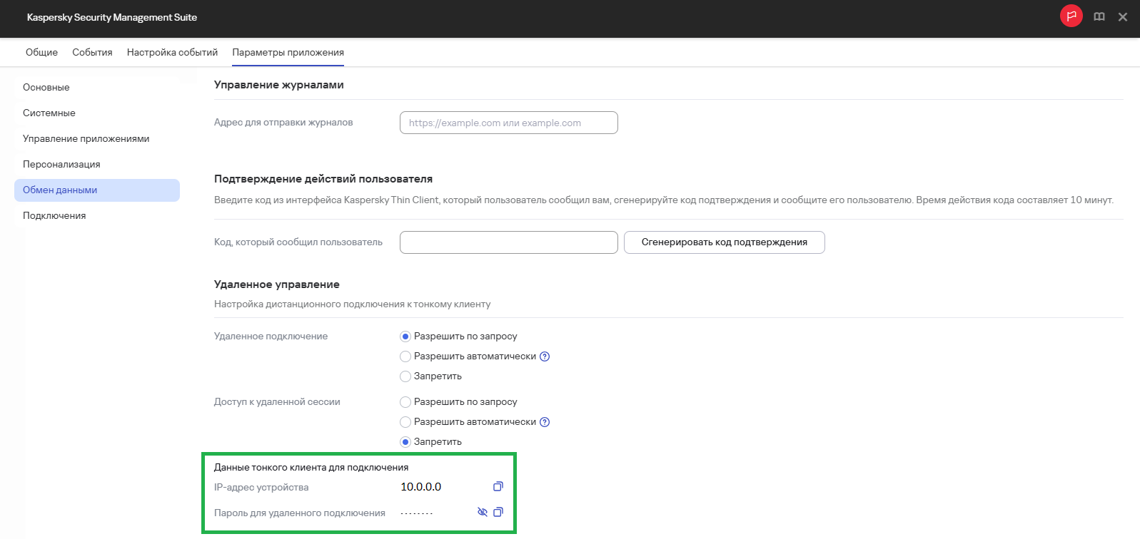Open help tooltip for remote session auto-allow

(545, 422)
